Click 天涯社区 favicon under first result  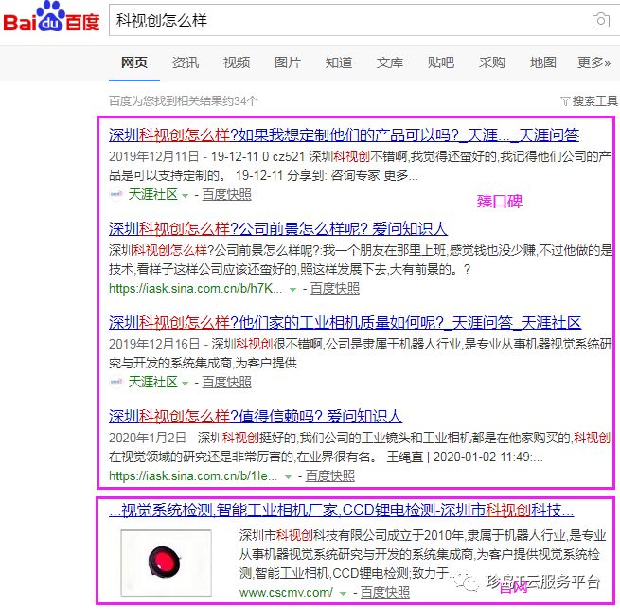click(x=116, y=194)
